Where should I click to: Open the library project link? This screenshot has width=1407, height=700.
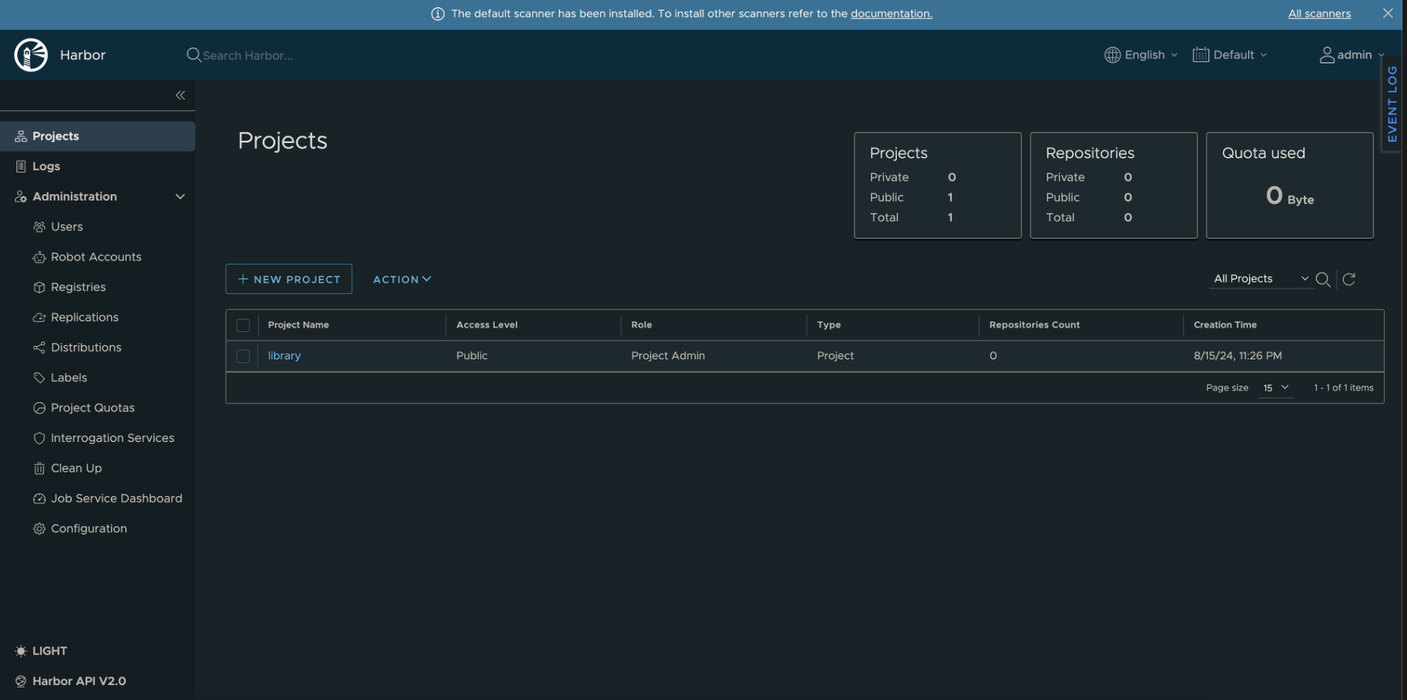[284, 356]
